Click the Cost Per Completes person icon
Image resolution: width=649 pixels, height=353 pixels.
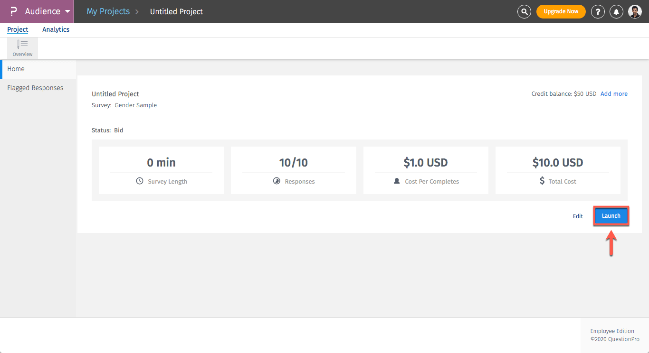click(x=397, y=181)
